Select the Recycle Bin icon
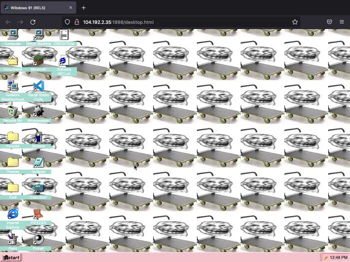Screen dimensions: 350x262 point(13,112)
